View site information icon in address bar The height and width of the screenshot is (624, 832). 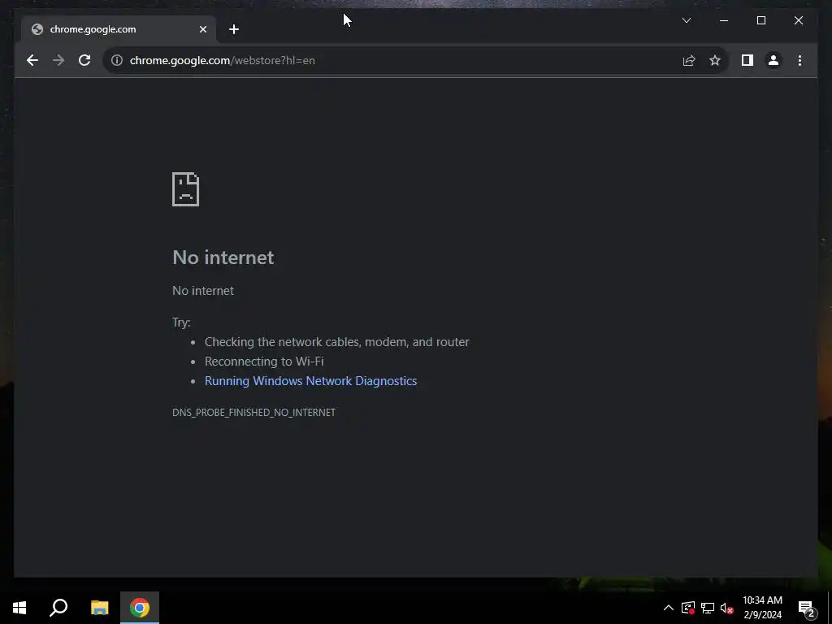pos(117,60)
